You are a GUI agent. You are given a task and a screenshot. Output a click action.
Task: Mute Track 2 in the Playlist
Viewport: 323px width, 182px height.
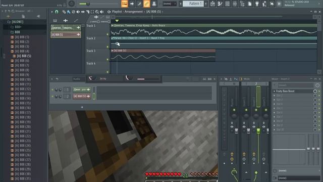(x=107, y=47)
